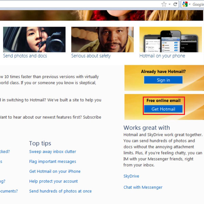The height and width of the screenshot is (204, 204).
Task: Open the SkyDrive link
Action: (x=131, y=176)
